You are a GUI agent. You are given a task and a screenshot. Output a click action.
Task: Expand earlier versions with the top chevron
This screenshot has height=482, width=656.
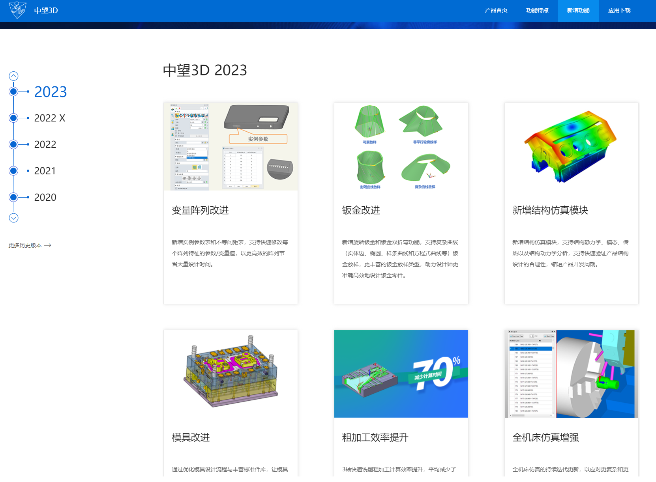[x=13, y=75]
